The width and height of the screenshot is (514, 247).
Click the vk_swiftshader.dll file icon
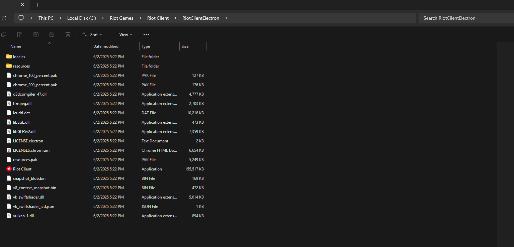point(9,197)
